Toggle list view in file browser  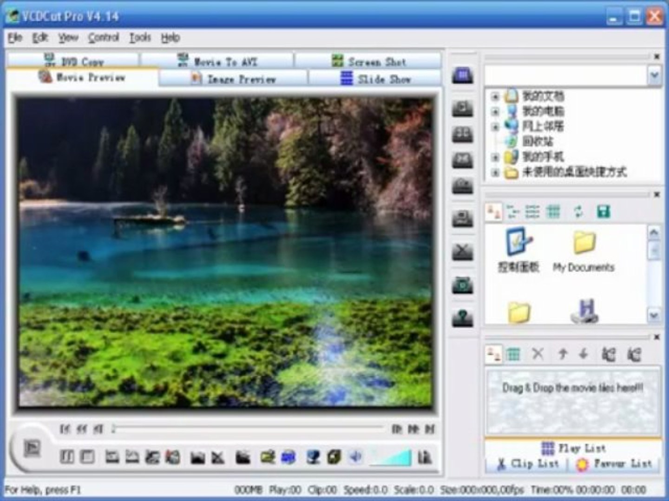[532, 212]
